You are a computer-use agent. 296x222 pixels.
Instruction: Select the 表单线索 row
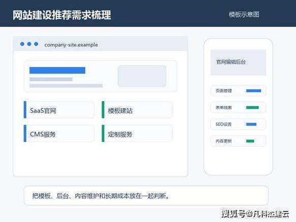238,108
